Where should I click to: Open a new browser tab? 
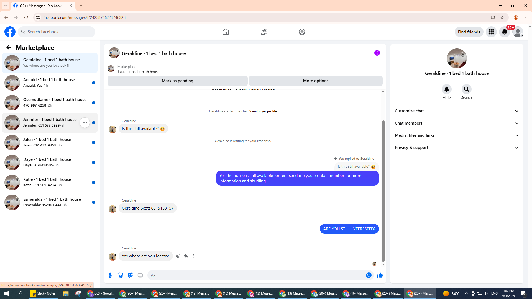click(81, 6)
